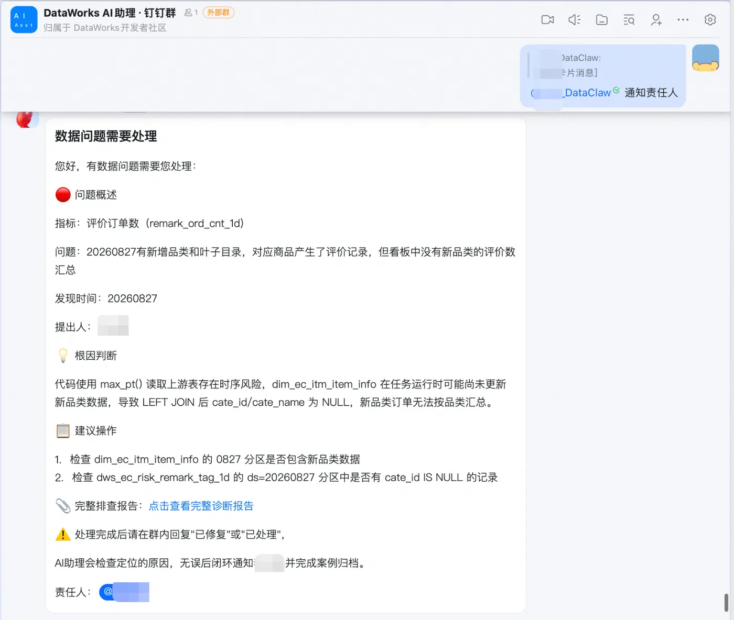Search chat history with the magnifier icon

629,20
